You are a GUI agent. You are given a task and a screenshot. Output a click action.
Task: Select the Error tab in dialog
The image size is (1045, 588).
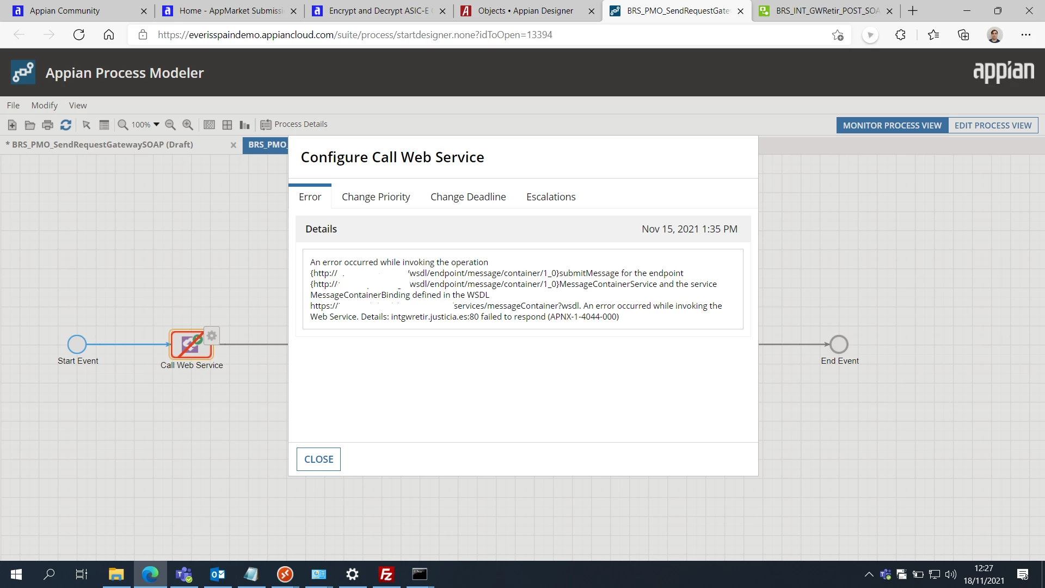[310, 197]
